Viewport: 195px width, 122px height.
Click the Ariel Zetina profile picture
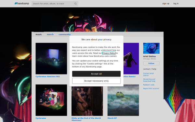[x=151, y=48]
